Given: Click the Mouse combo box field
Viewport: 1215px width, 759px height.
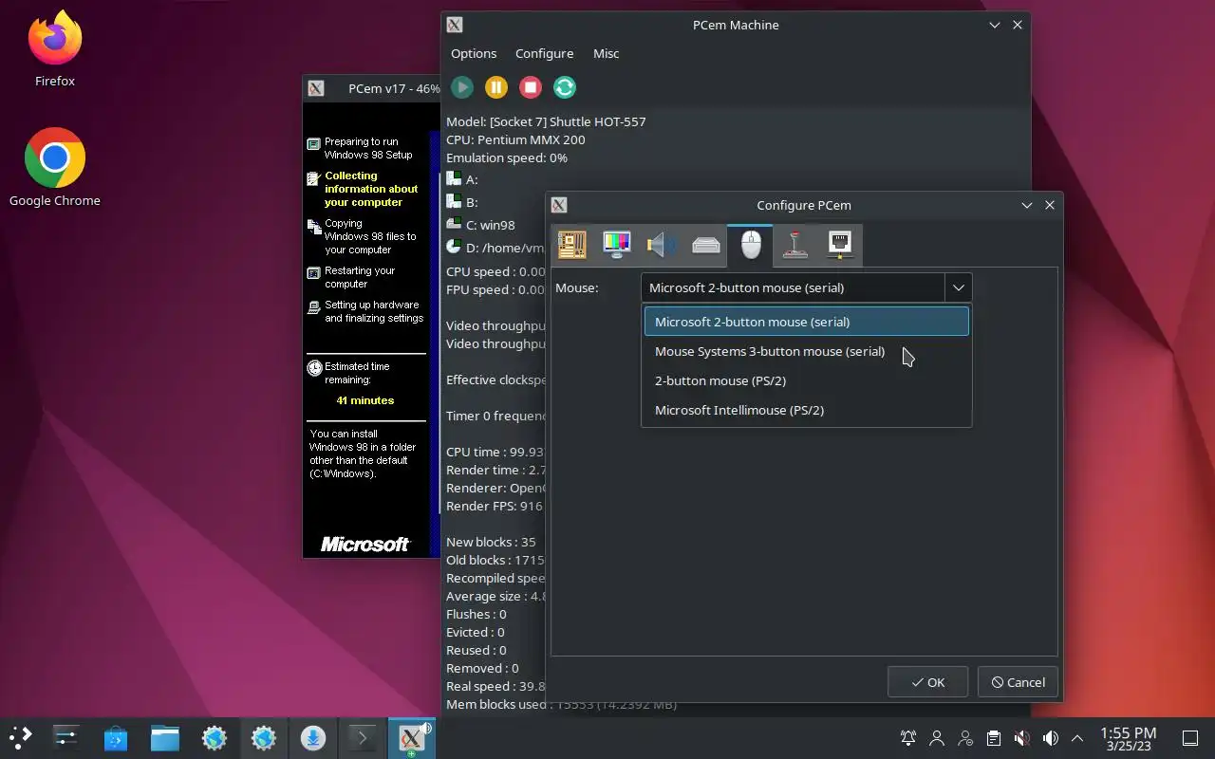Looking at the screenshot, I should tap(794, 287).
